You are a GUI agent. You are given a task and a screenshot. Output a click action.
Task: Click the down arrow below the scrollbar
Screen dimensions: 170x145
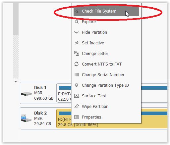pos(16,82)
